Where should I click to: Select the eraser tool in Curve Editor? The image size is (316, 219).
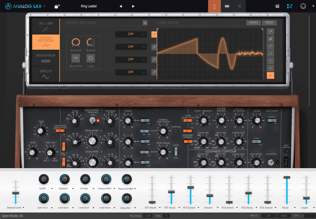point(270,39)
